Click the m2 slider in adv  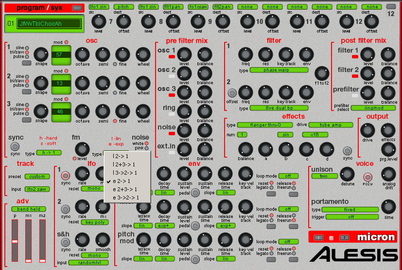[x=43, y=241]
